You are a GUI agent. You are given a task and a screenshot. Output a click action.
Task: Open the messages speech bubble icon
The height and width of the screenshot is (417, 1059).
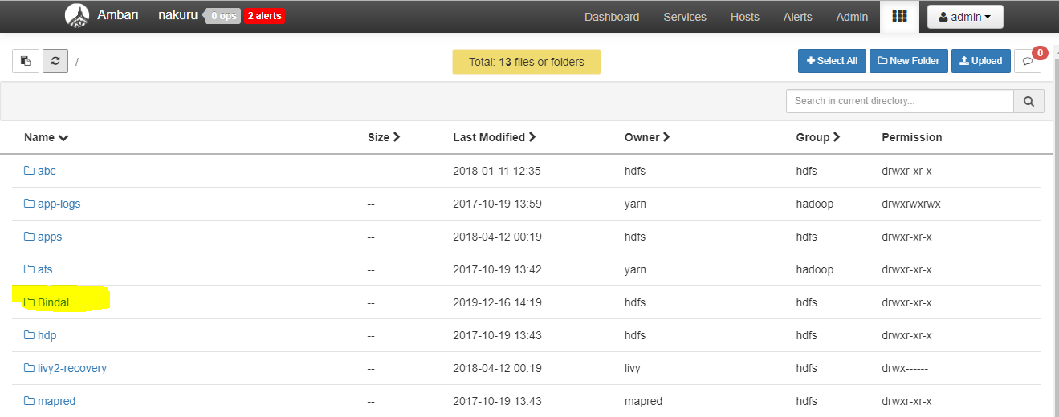pyautogui.click(x=1028, y=62)
